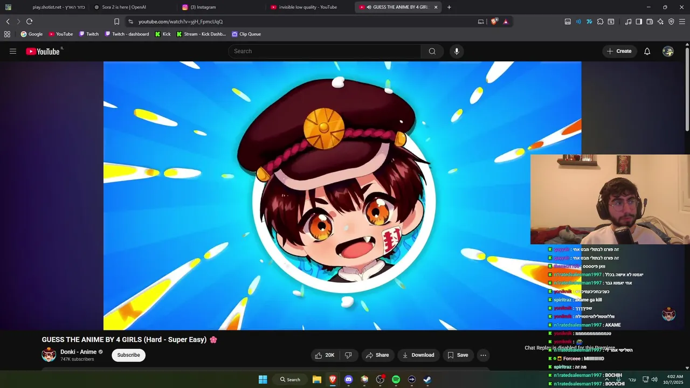Click the video player to pause

coord(342,196)
